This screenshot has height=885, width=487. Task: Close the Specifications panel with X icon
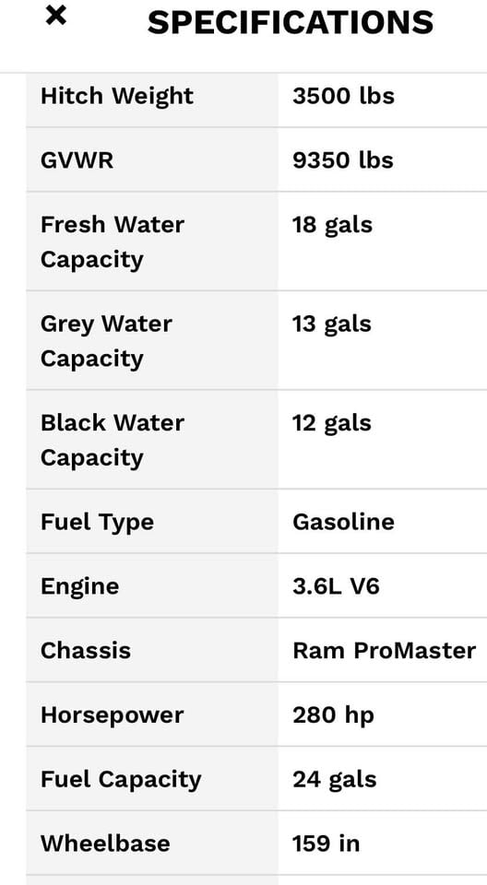point(56,16)
